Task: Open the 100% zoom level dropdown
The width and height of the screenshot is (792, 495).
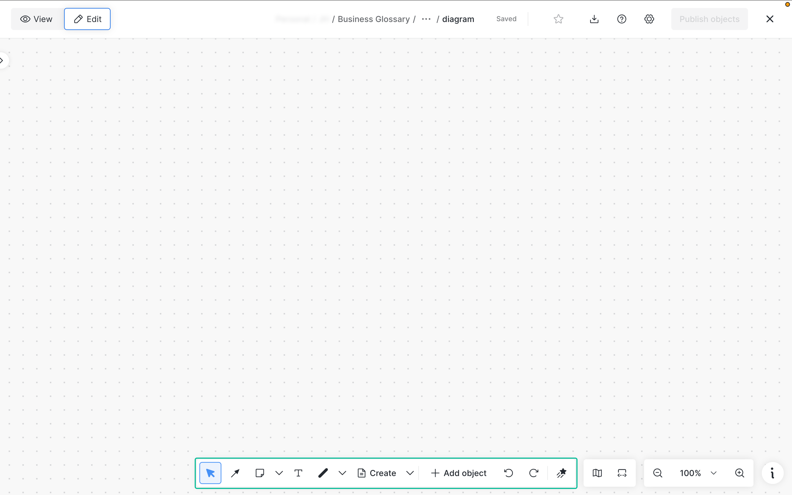Action: [698, 473]
